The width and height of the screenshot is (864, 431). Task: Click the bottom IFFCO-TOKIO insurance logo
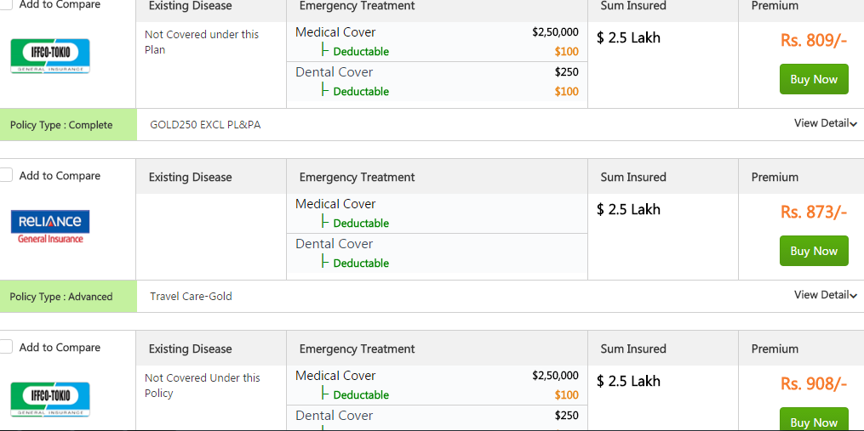click(50, 399)
